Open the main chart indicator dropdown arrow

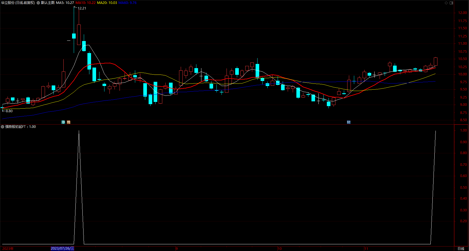point(38,3)
